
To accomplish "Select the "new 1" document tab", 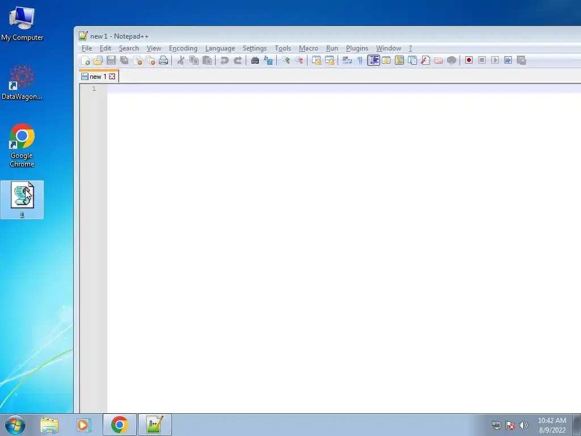I will 98,77.
